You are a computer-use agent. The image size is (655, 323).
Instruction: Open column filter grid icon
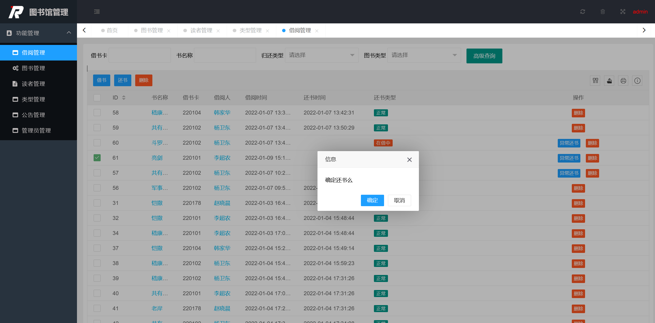[595, 81]
